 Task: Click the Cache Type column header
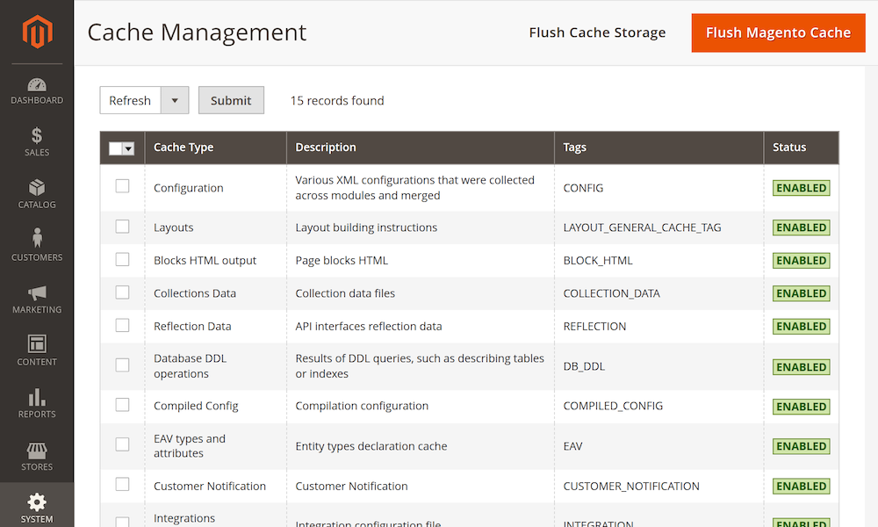(x=184, y=148)
